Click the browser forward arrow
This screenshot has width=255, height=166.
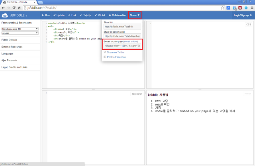pos(9,8)
